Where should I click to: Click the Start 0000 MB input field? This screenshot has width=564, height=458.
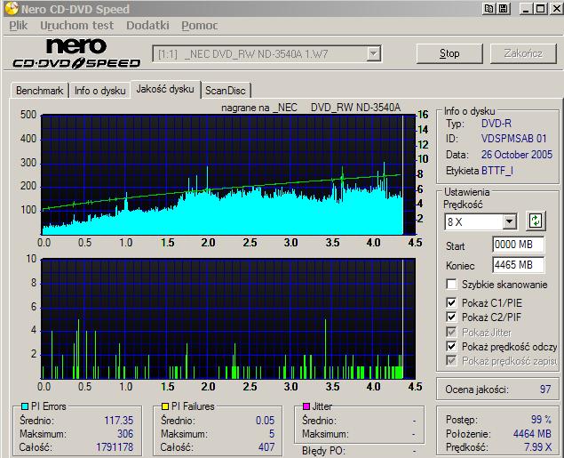tap(518, 245)
